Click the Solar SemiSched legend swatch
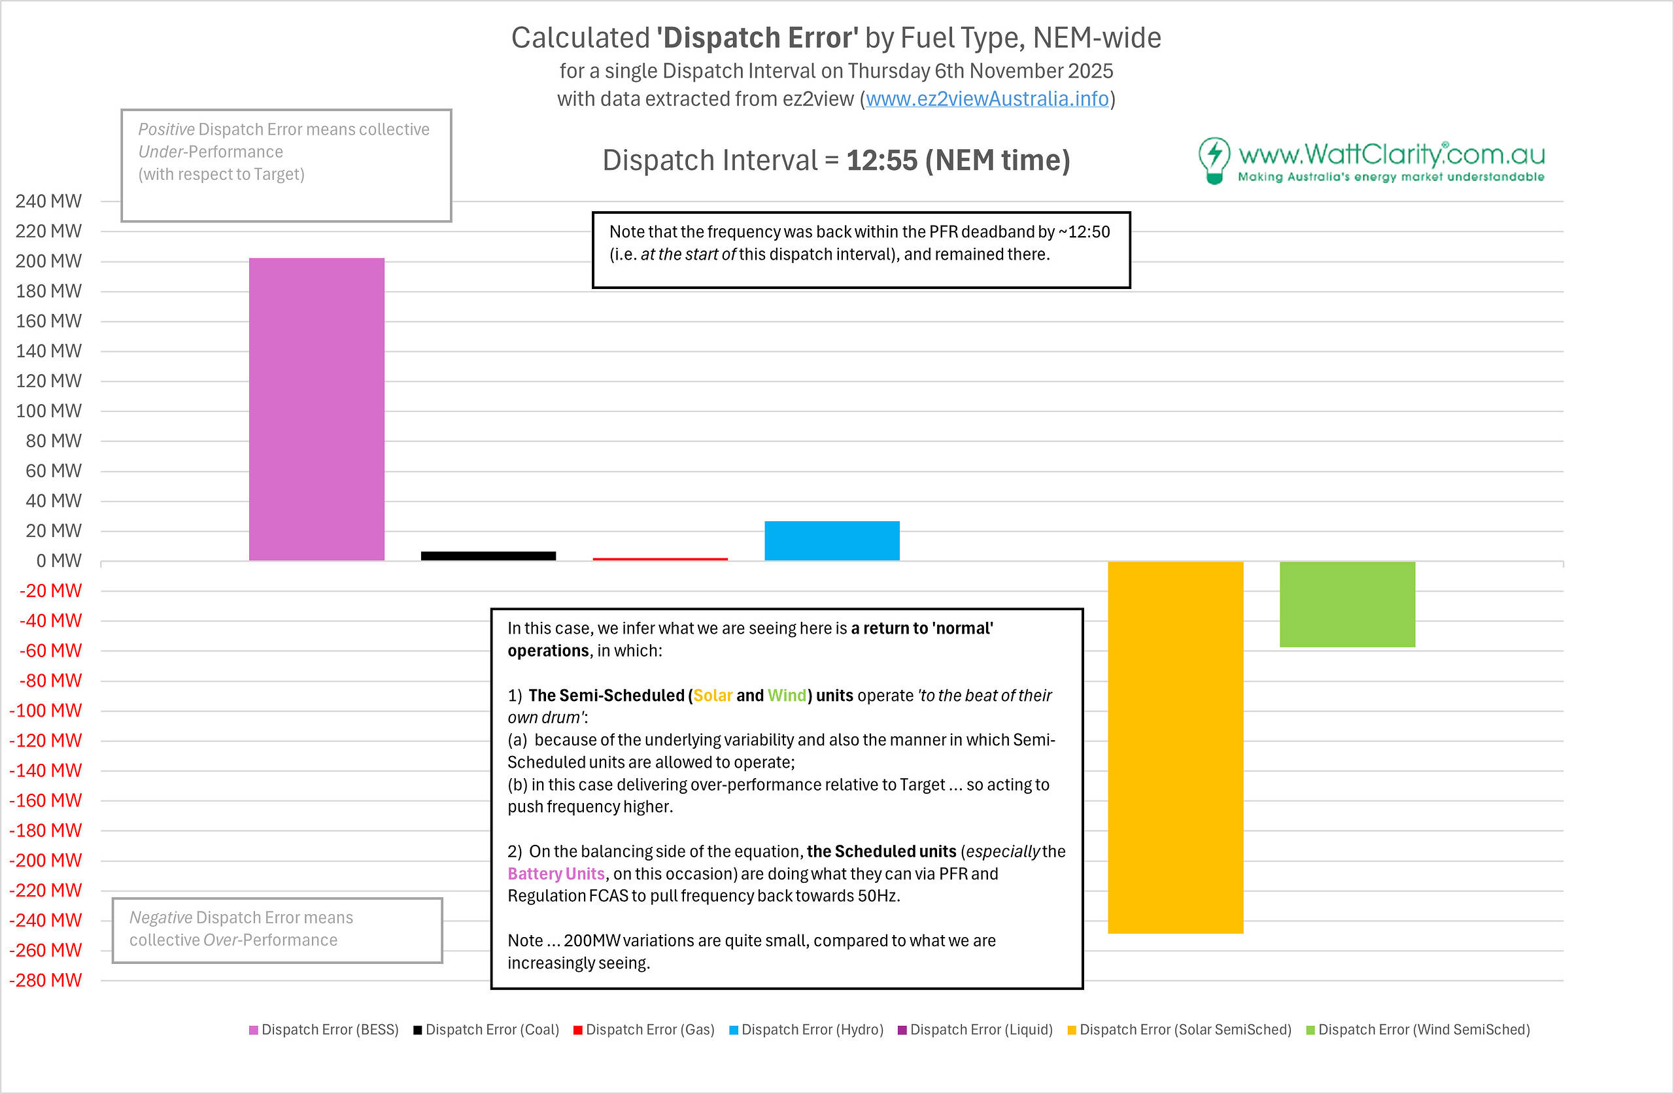The image size is (1674, 1094). click(1071, 1030)
